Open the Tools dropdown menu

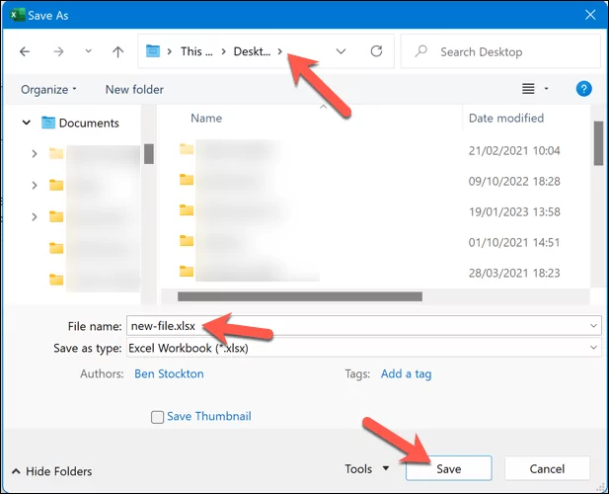pyautogui.click(x=367, y=468)
